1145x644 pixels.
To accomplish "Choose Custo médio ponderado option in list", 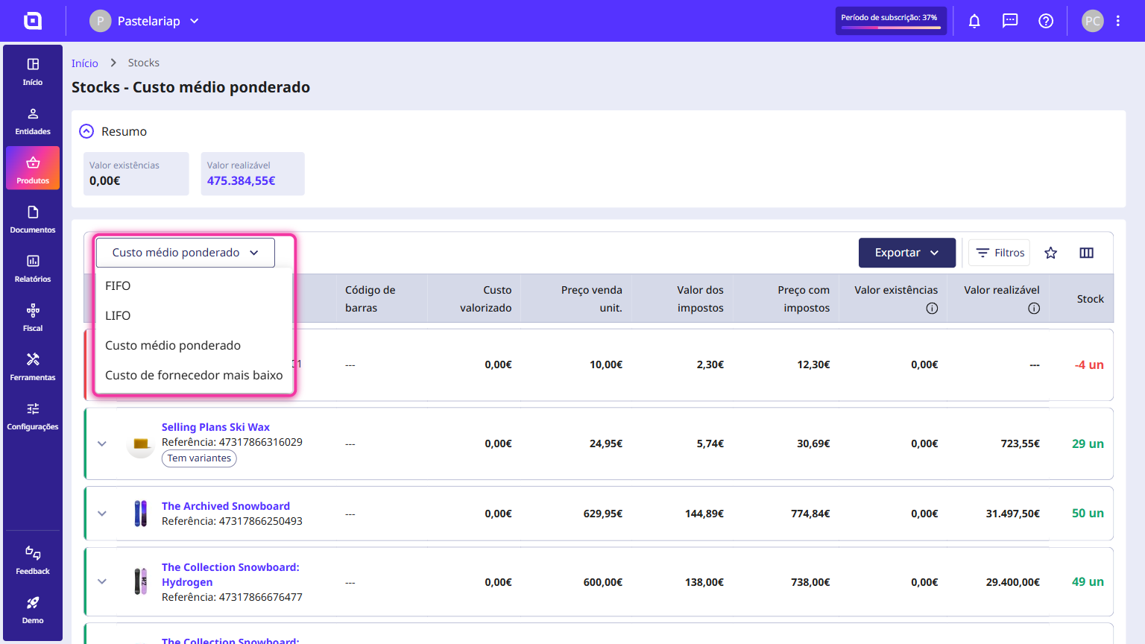I will [x=195, y=345].
